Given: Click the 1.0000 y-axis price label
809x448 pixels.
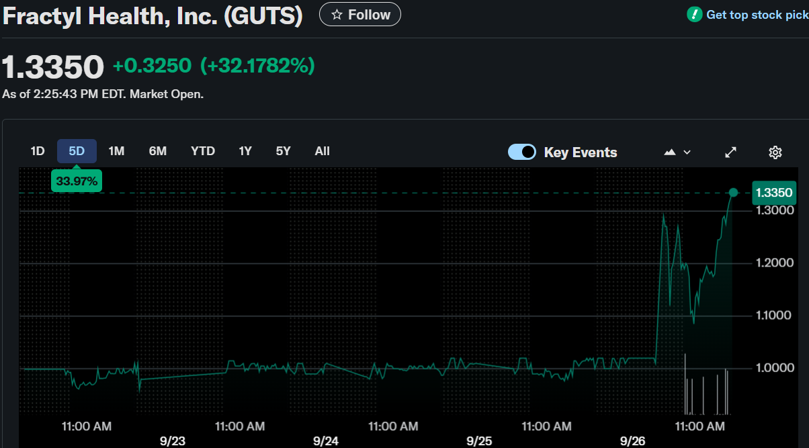Looking at the screenshot, I should [x=775, y=367].
